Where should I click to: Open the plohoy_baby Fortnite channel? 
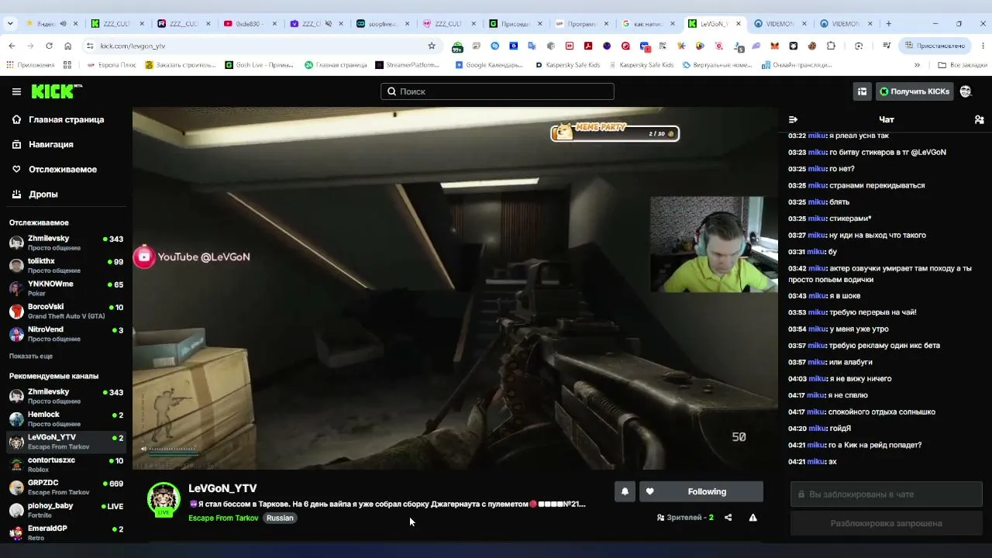pos(66,510)
